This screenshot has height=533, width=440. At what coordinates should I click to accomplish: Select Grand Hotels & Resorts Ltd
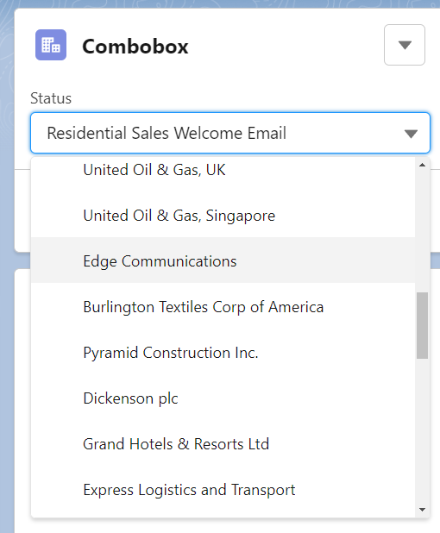point(223,443)
